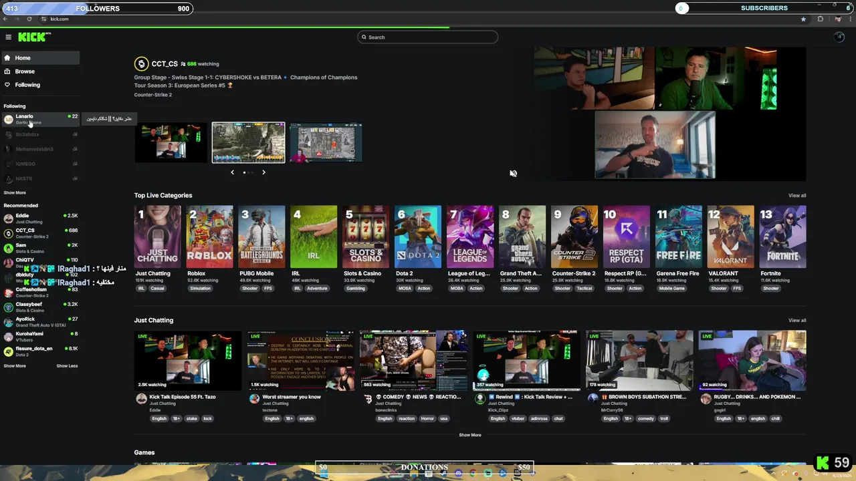Open VALORANT category card

click(x=731, y=237)
